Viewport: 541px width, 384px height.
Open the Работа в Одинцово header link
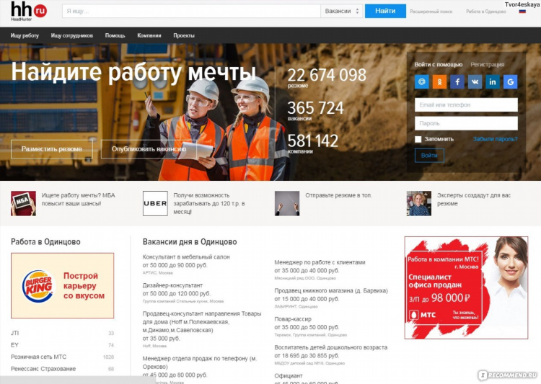[x=485, y=12]
